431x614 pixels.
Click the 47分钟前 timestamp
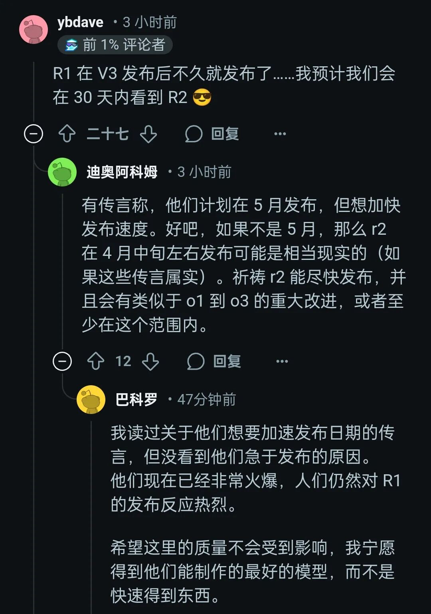coord(206,400)
